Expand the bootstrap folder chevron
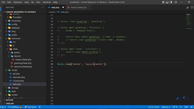Viewport: 194px width, 109px height. (6, 21)
